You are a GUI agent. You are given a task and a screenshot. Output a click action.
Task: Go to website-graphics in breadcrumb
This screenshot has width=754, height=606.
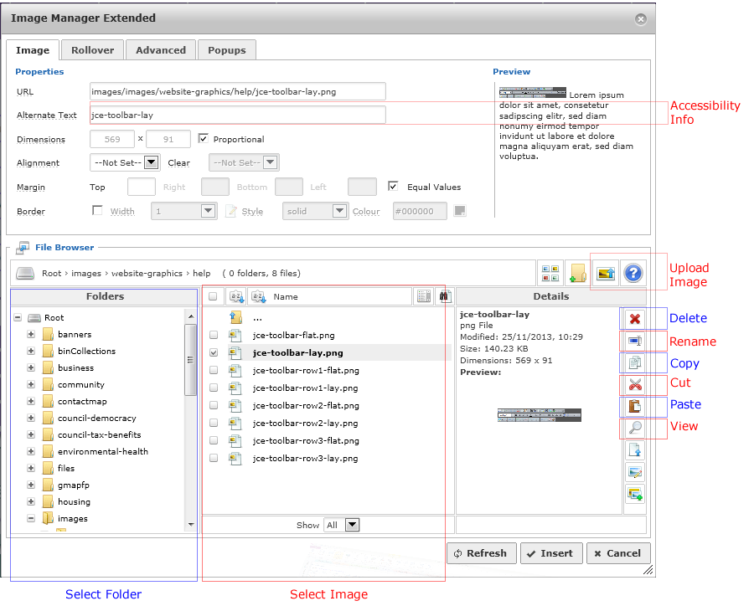click(x=147, y=273)
